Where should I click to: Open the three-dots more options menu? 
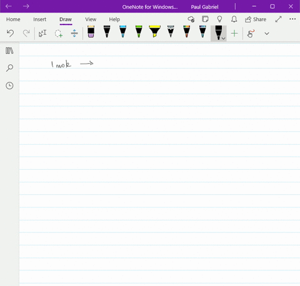[292, 19]
